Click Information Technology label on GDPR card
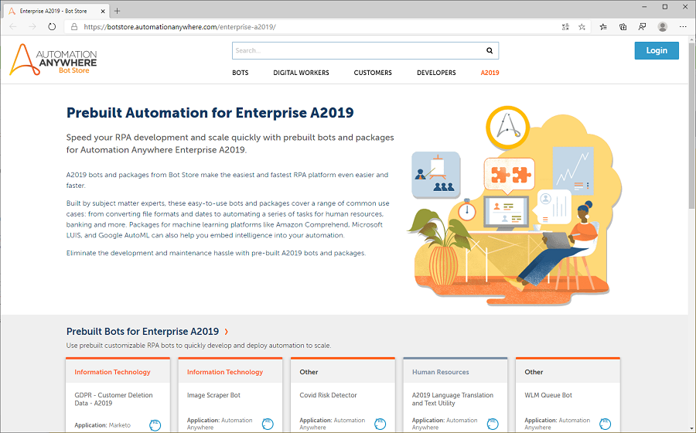The height and width of the screenshot is (433, 696). 112,372
